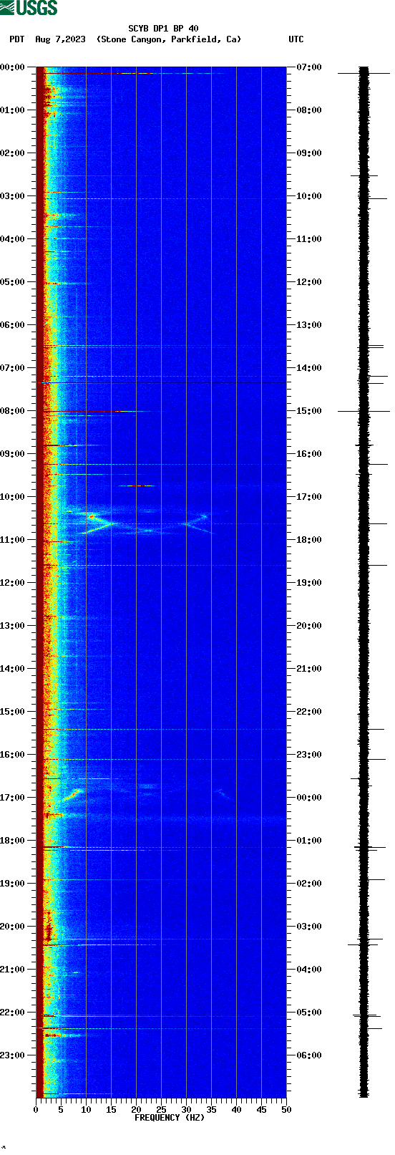Click PDT time label 22:00
The height and width of the screenshot is (1155, 395).
point(13,1013)
